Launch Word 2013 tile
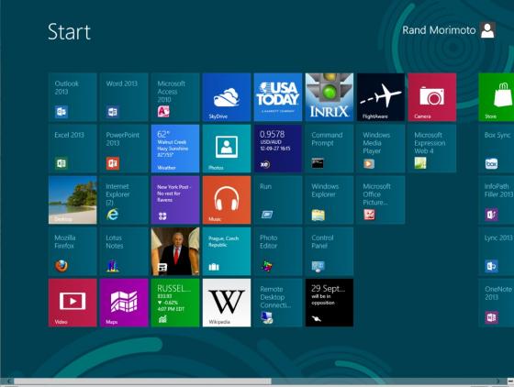The image size is (514, 387). [x=124, y=97]
